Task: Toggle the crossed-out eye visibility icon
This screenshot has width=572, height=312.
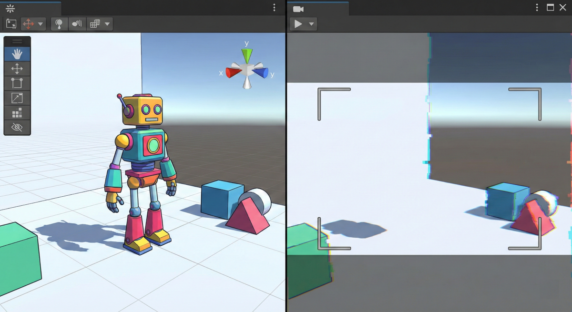Action: point(17,127)
